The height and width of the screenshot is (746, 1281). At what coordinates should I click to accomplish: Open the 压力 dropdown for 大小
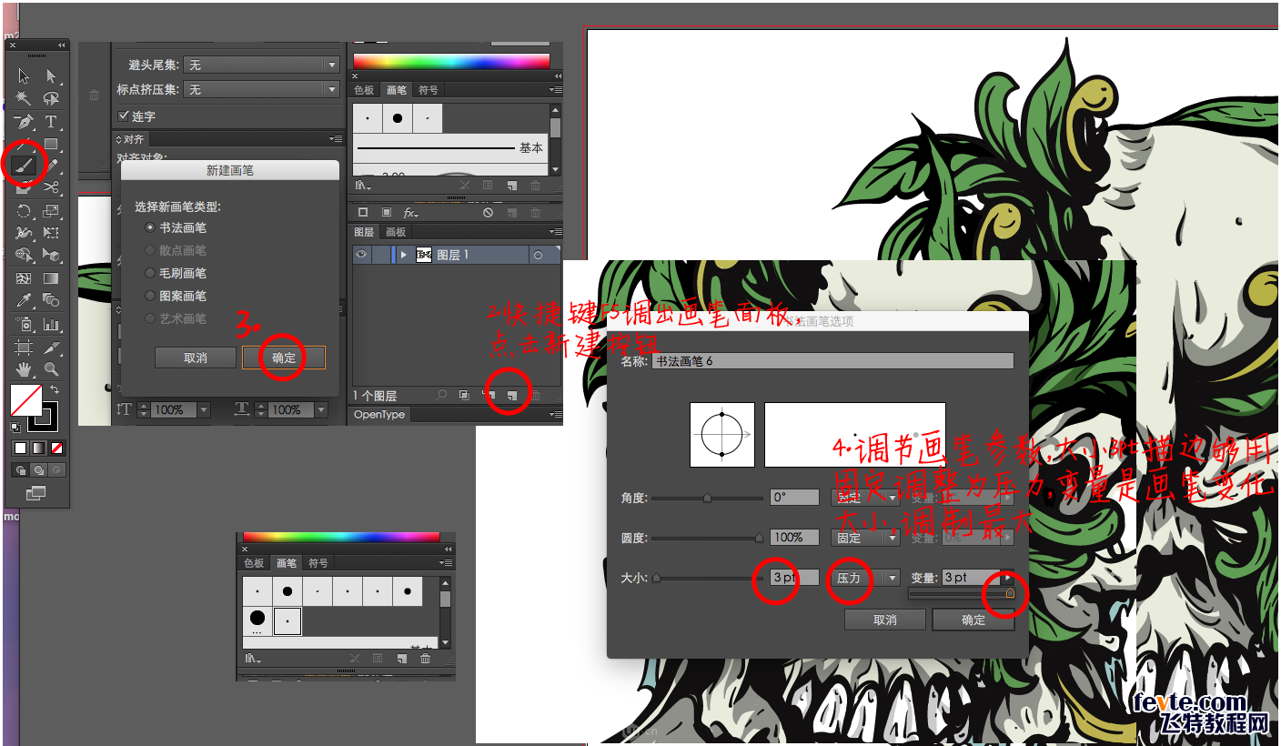865,578
